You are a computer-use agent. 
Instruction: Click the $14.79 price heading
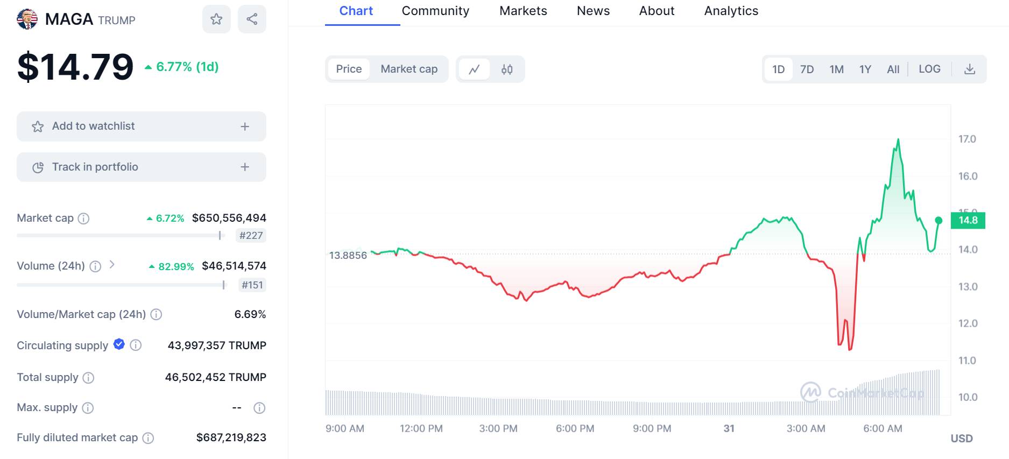(x=75, y=67)
